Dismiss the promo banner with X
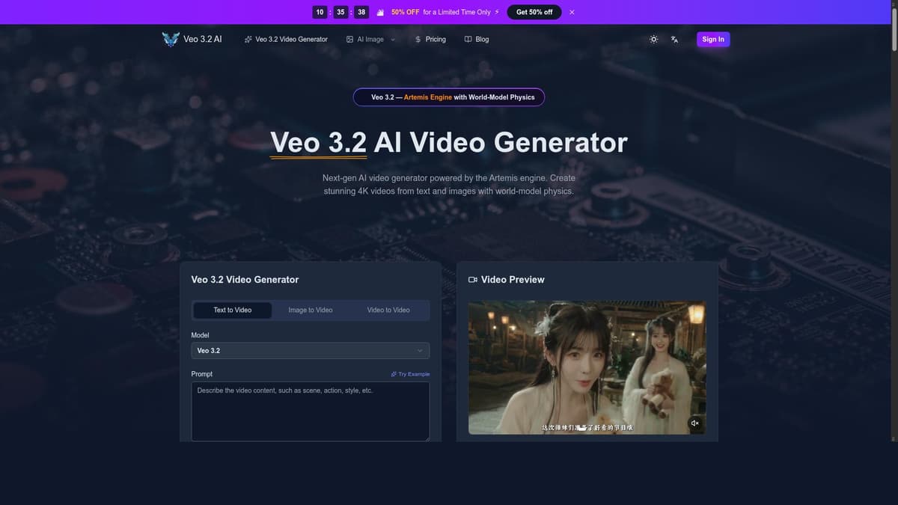 tap(572, 11)
